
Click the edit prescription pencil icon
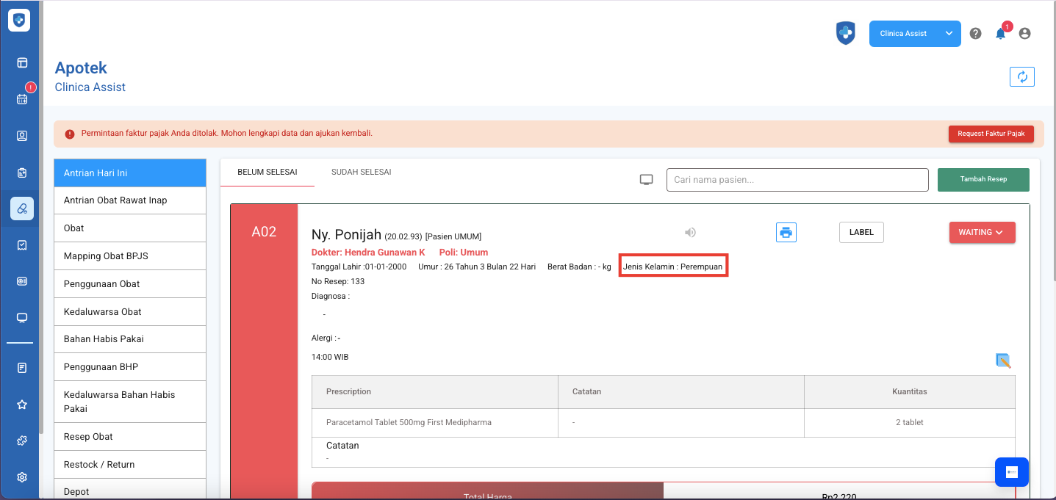[x=1003, y=360]
